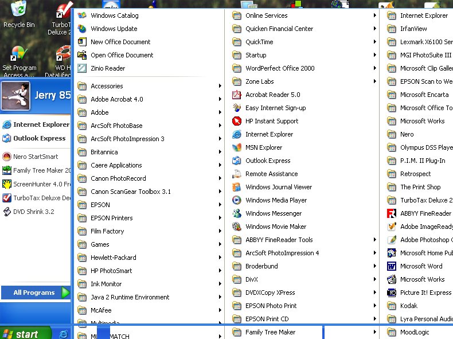Click the Set Program Access desktop icon

click(19, 61)
